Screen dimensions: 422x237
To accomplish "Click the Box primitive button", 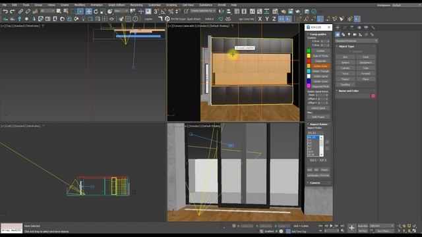I will tap(345, 57).
